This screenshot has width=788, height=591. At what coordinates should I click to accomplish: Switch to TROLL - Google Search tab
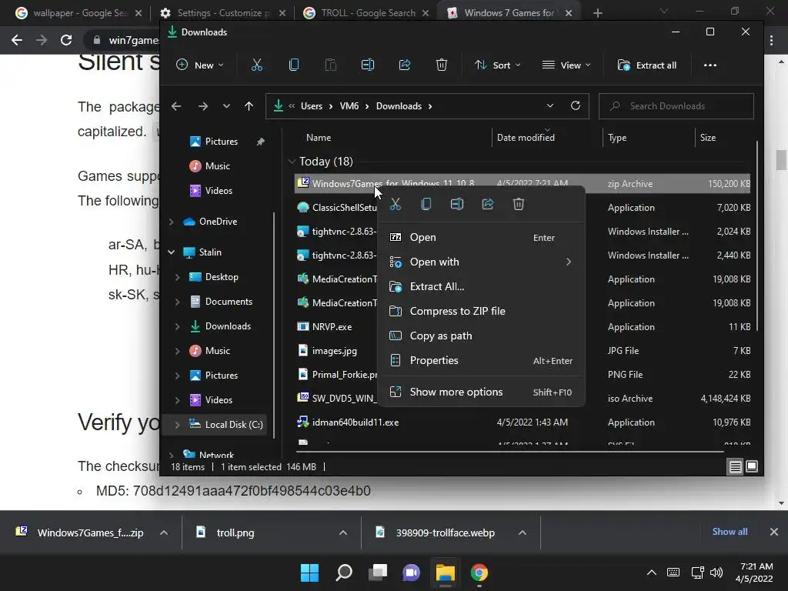tap(367, 13)
